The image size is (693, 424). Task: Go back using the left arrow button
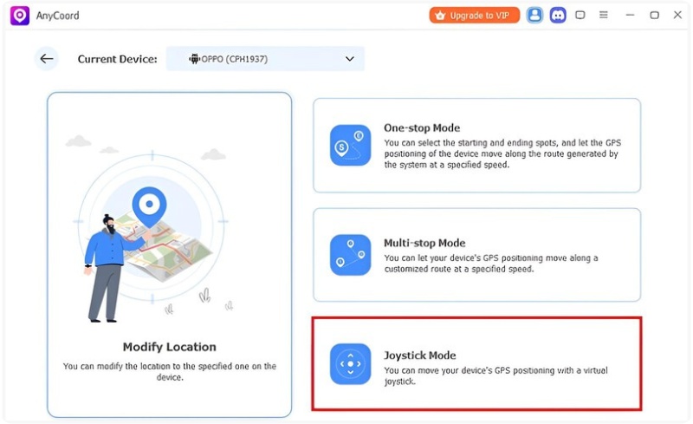coord(47,59)
